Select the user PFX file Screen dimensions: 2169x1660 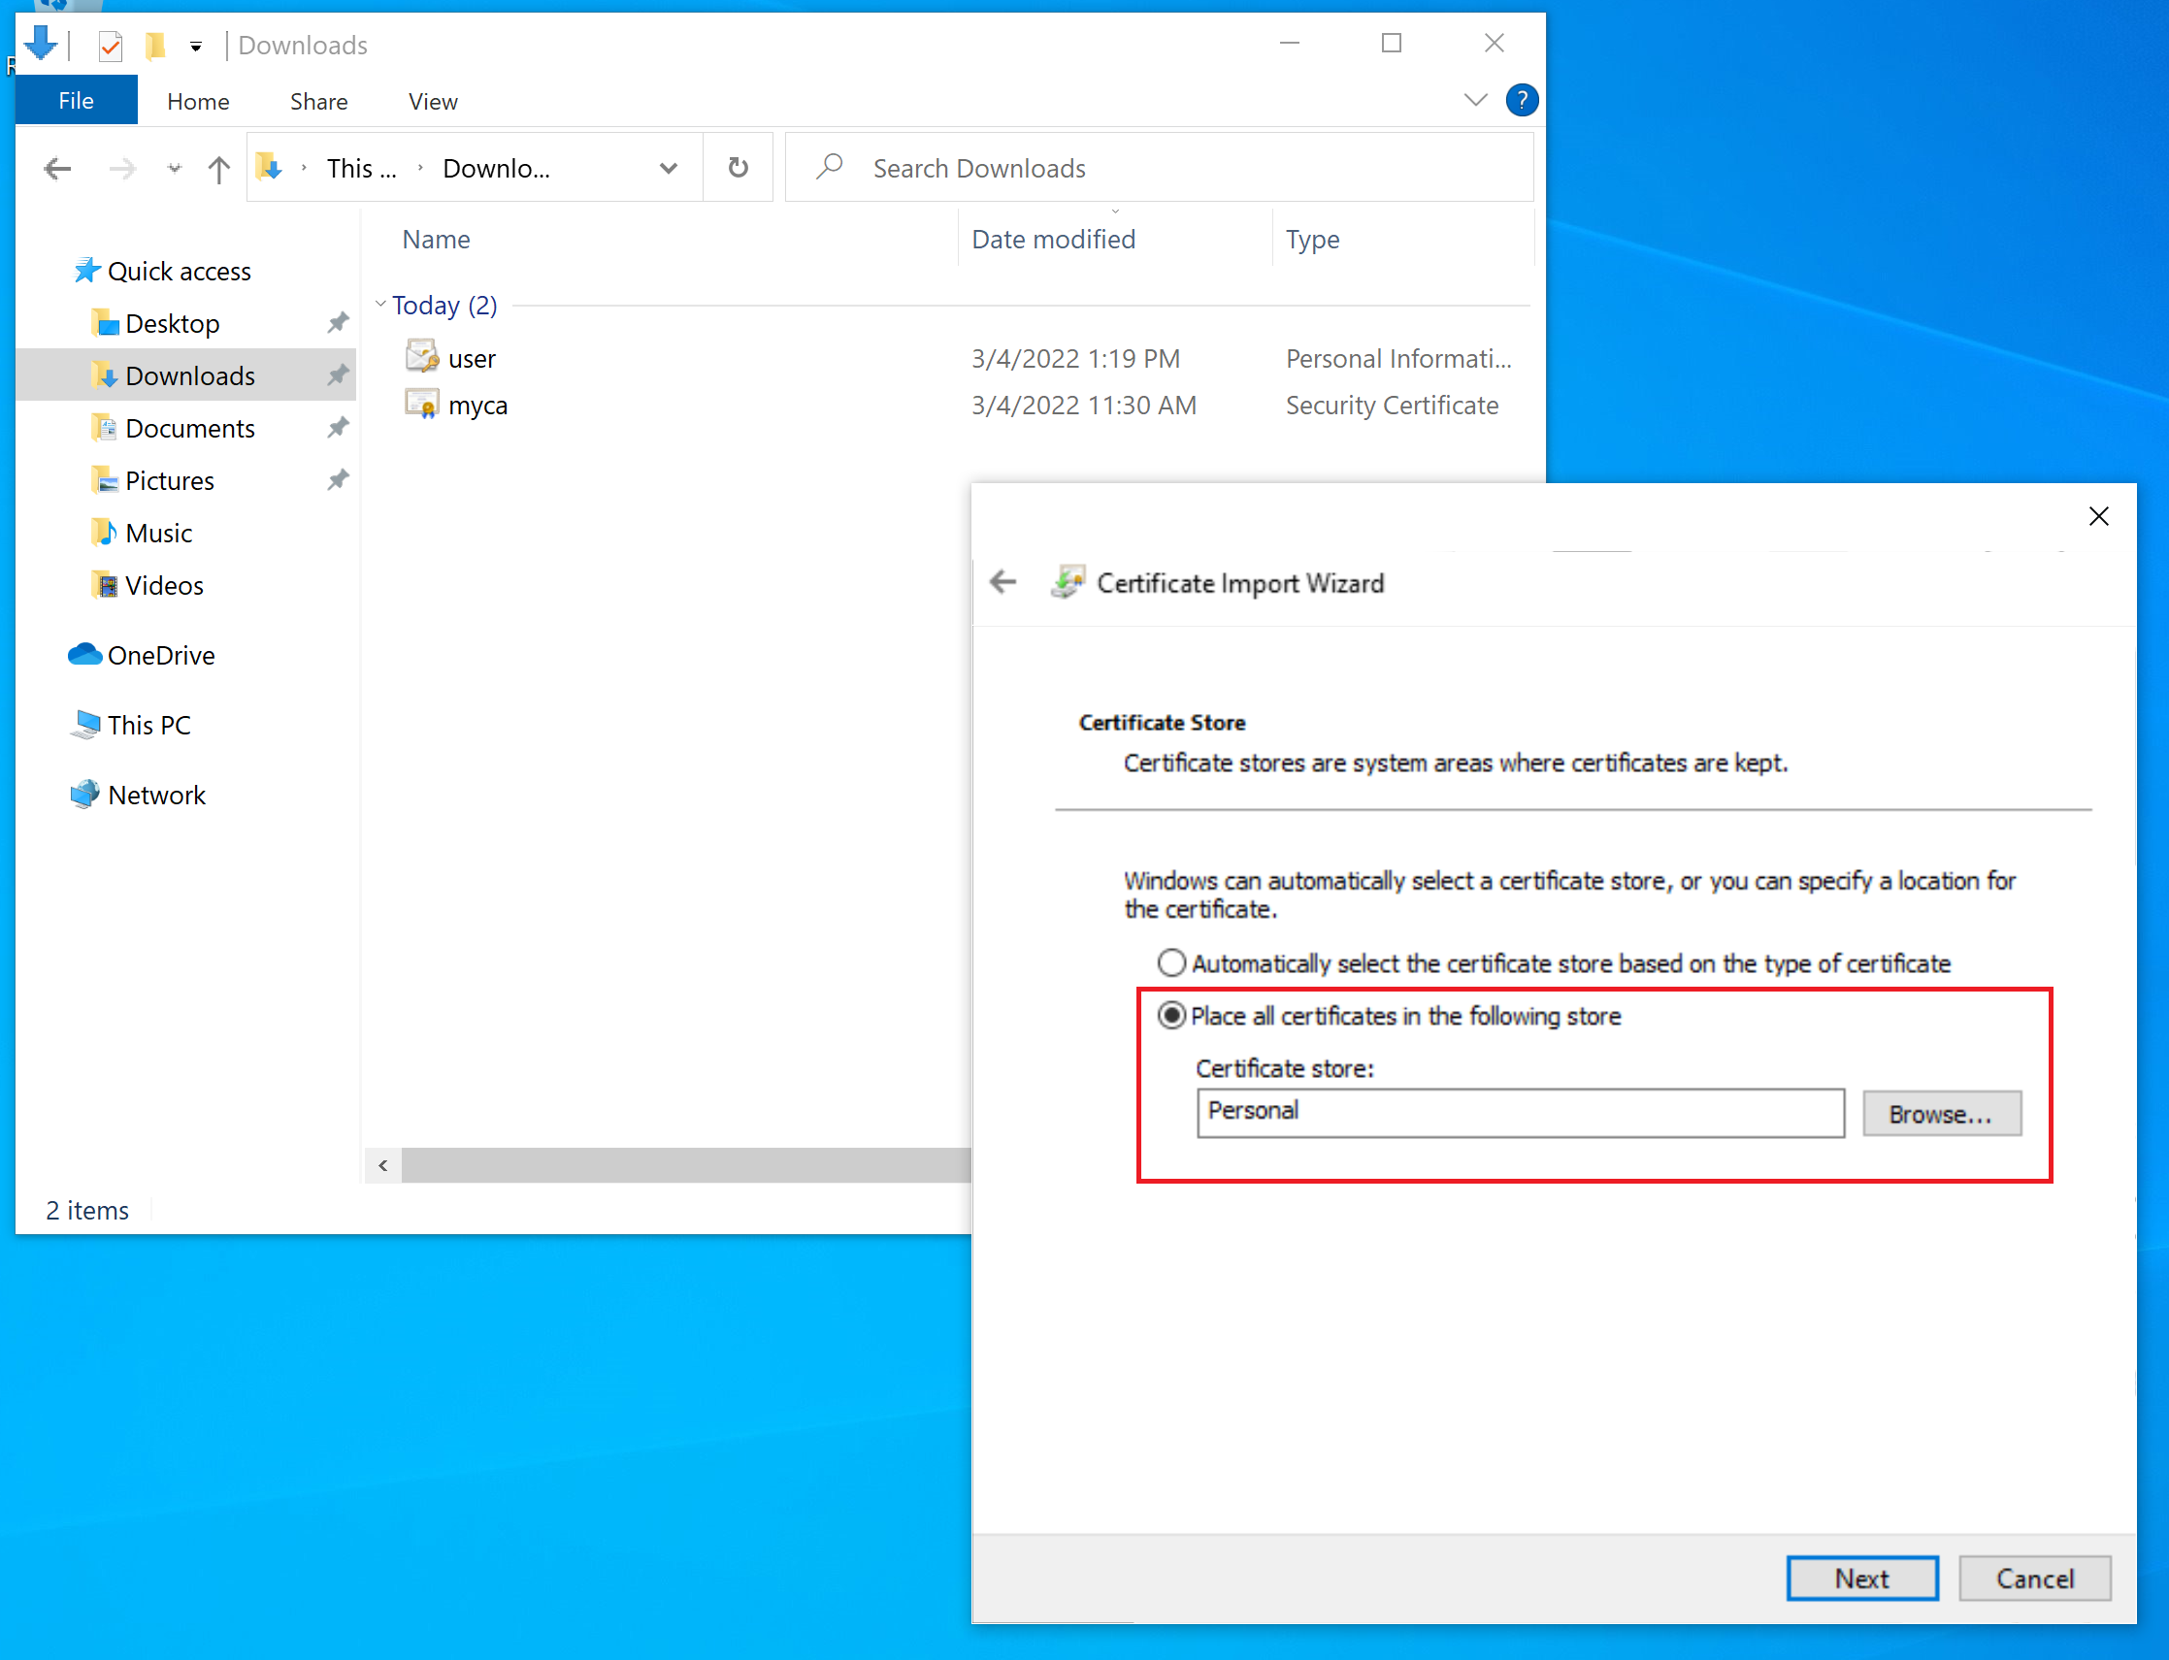[473, 359]
